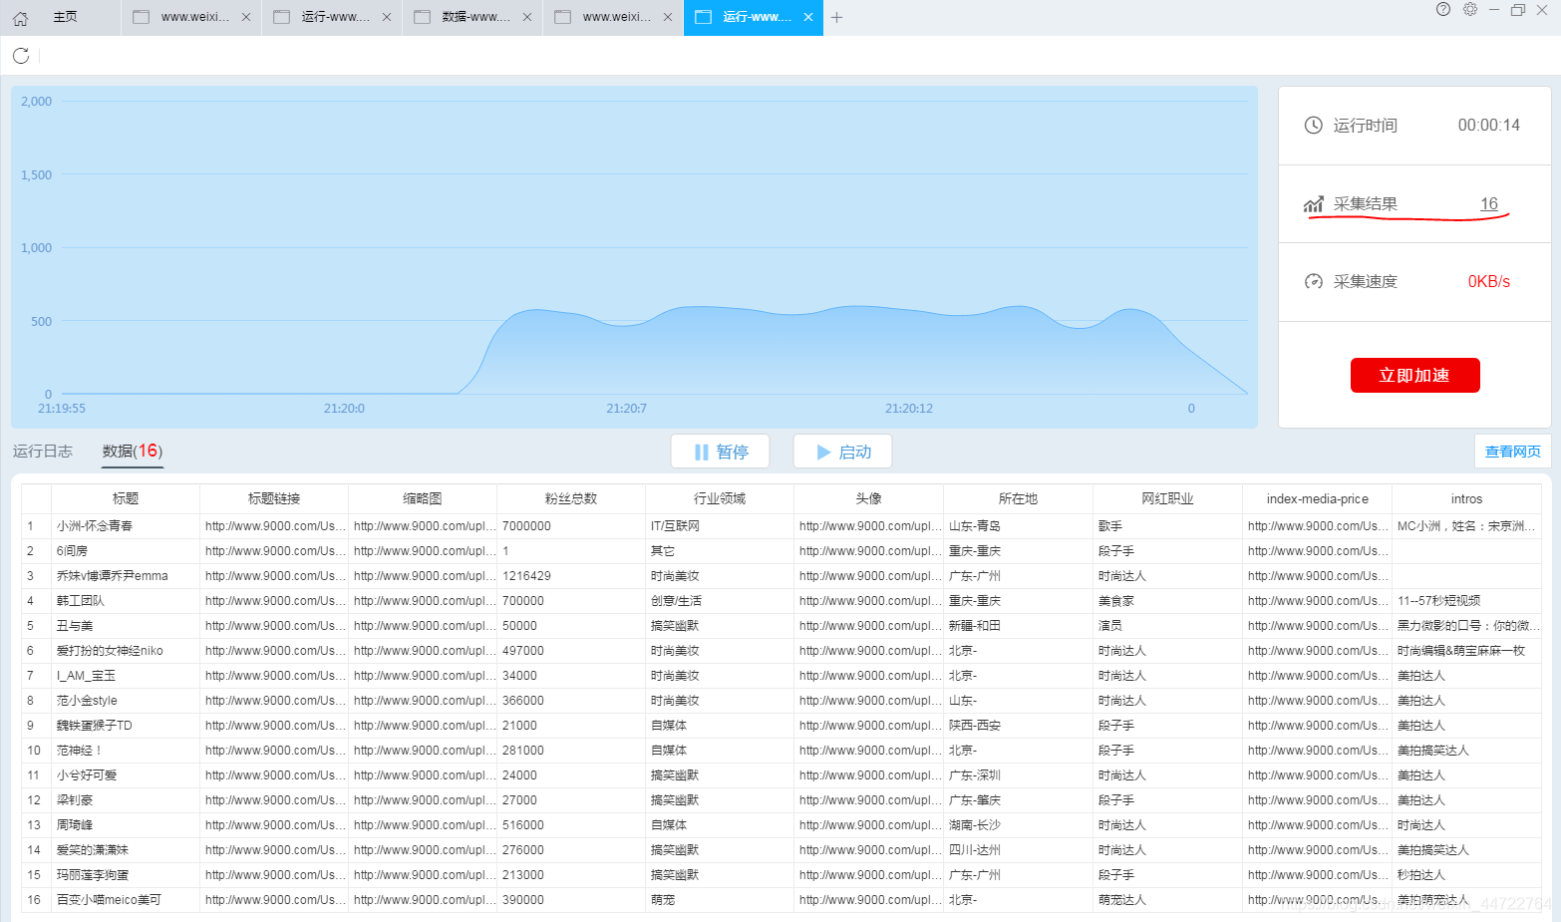Select the cell 百变小喵meico美可

click(126, 900)
